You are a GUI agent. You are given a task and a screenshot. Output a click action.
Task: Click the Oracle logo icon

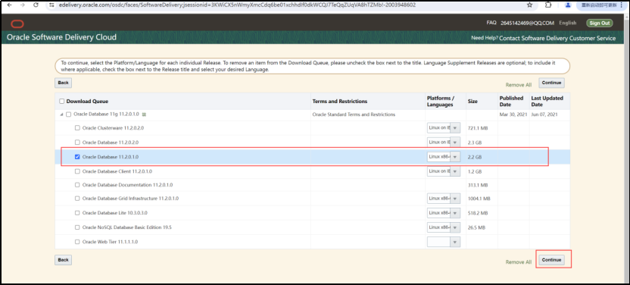(x=17, y=23)
